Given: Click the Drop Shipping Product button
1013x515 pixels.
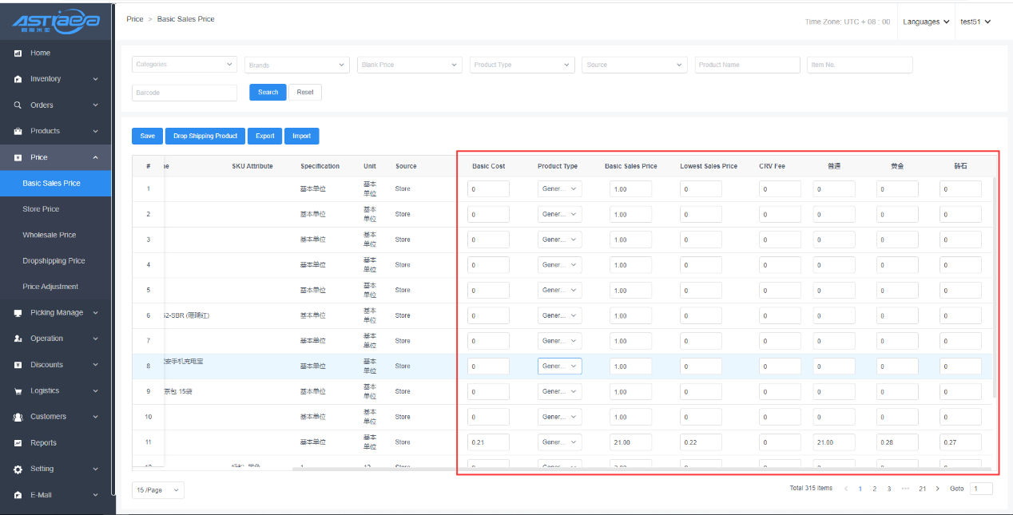Looking at the screenshot, I should [x=205, y=136].
